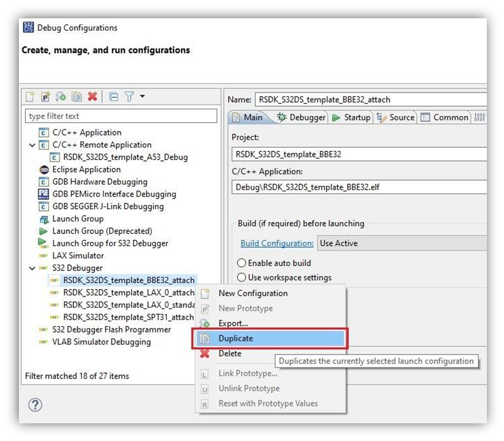Choose Enable auto build for launching
Screen dimensions: 504x441
point(241,263)
